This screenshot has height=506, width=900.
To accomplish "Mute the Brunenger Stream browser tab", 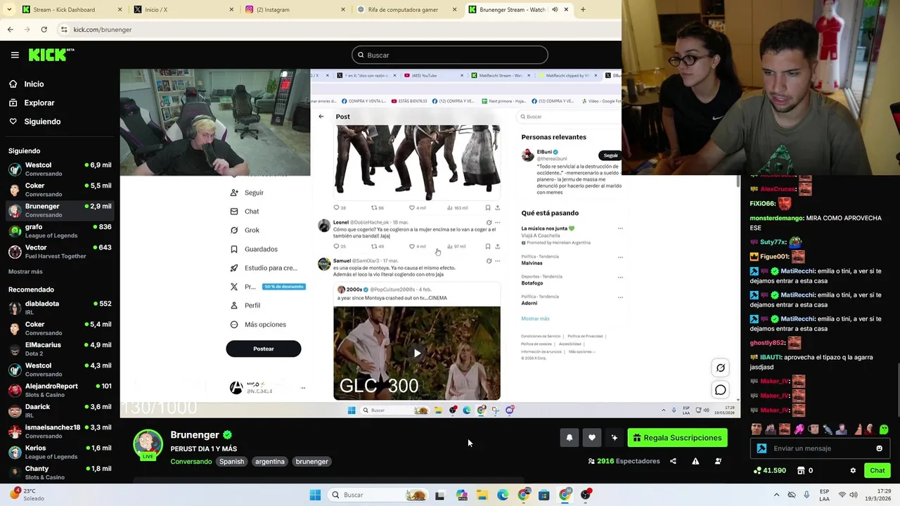I will tap(555, 10).
